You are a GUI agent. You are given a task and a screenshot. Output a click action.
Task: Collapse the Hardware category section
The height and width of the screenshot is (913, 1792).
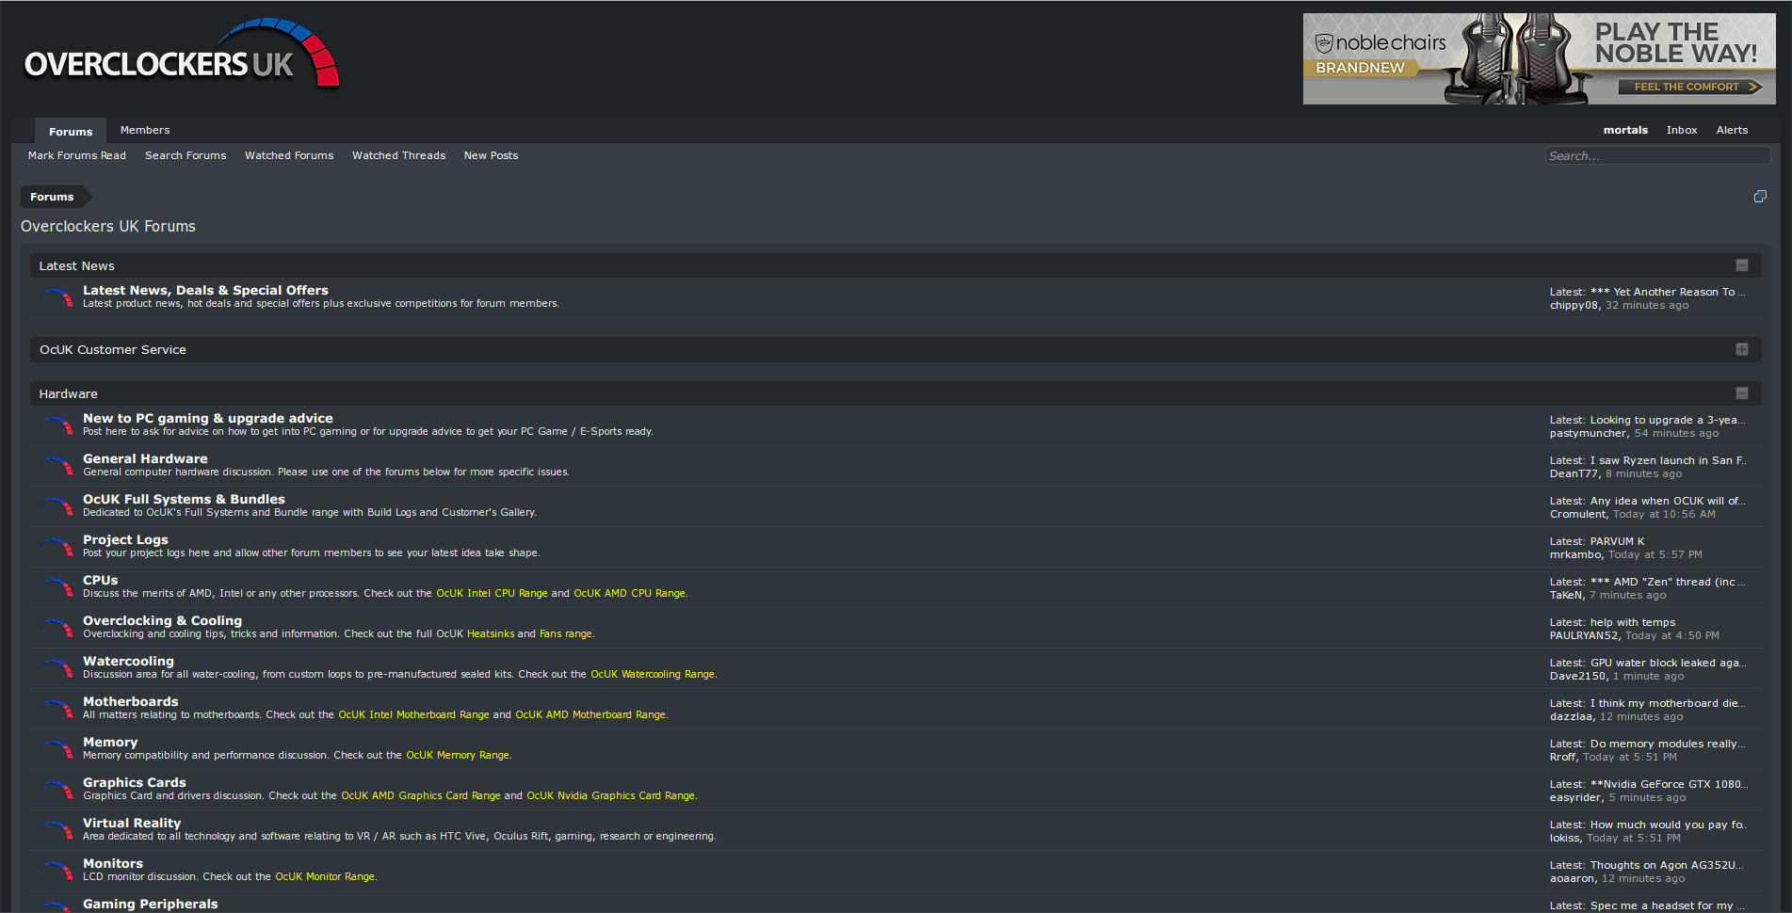click(x=1742, y=393)
